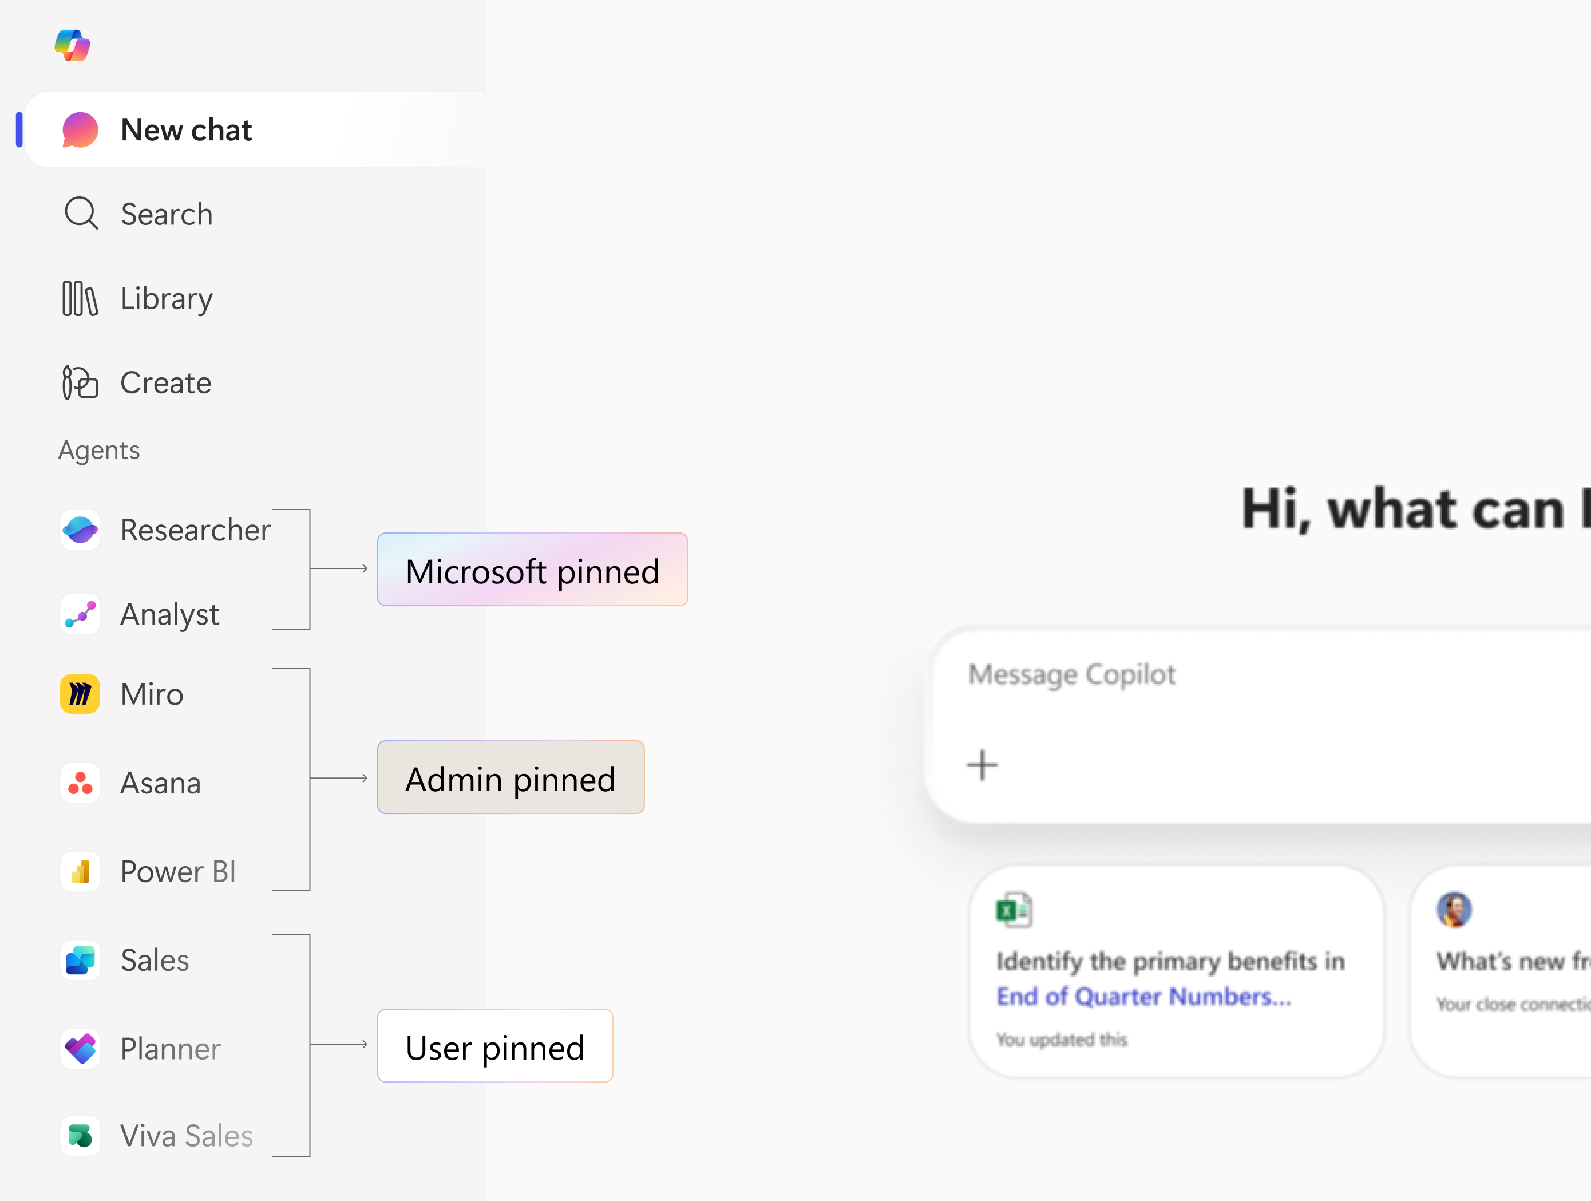Launch the Miro agent
Viewport: 1591px width, 1201px height.
point(152,694)
